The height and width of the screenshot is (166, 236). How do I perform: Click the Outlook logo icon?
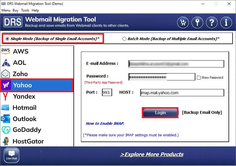(5, 119)
